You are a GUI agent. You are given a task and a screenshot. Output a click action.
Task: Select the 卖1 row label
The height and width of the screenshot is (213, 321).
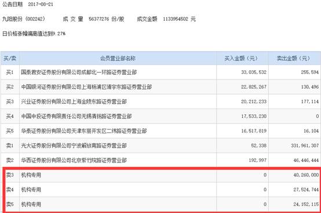(x=10, y=146)
